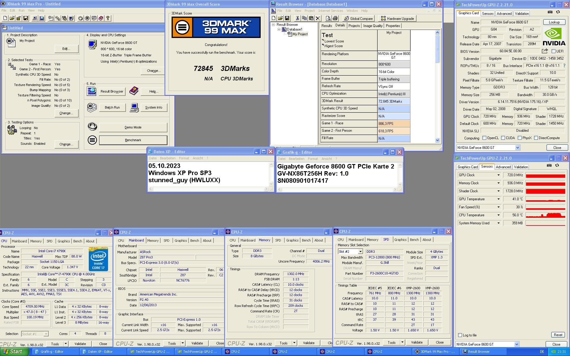Click Copy icon in Result Browser toolbar
This screenshot has width=570, height=356.
304,18
